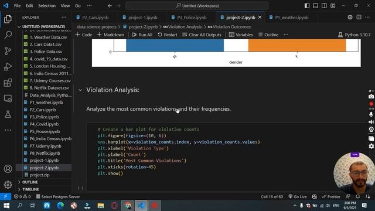Go forward in navigation history

(x=118, y=6)
